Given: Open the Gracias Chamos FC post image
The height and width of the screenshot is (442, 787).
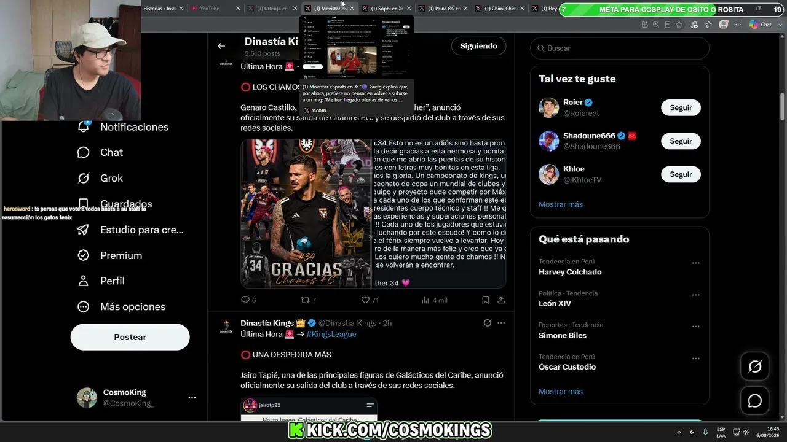Looking at the screenshot, I should click(x=306, y=214).
